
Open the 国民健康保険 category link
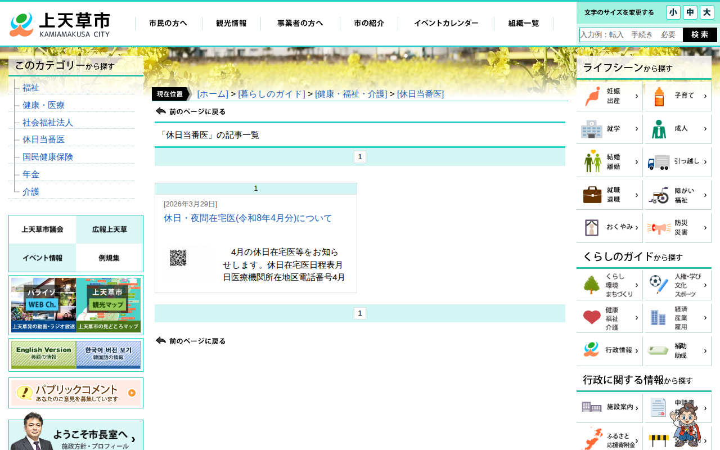(x=48, y=157)
